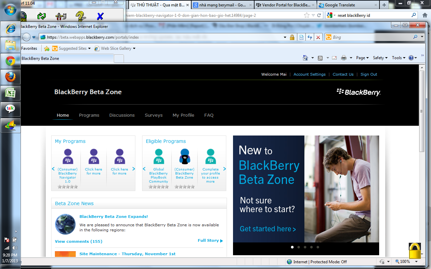Open Tools menu dropdown in IE

point(399,58)
